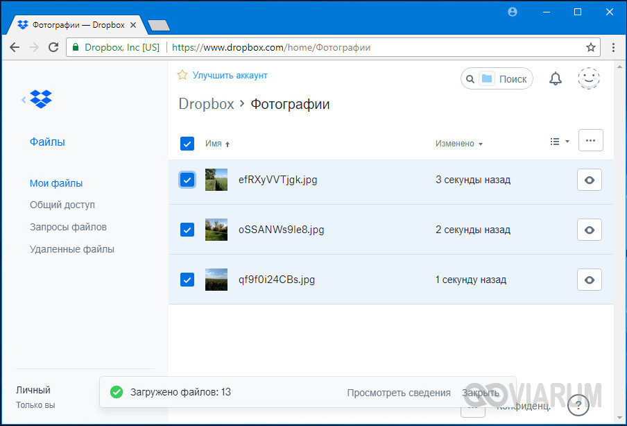The width and height of the screenshot is (627, 426).
Task: Open notifications bell
Action: point(555,78)
